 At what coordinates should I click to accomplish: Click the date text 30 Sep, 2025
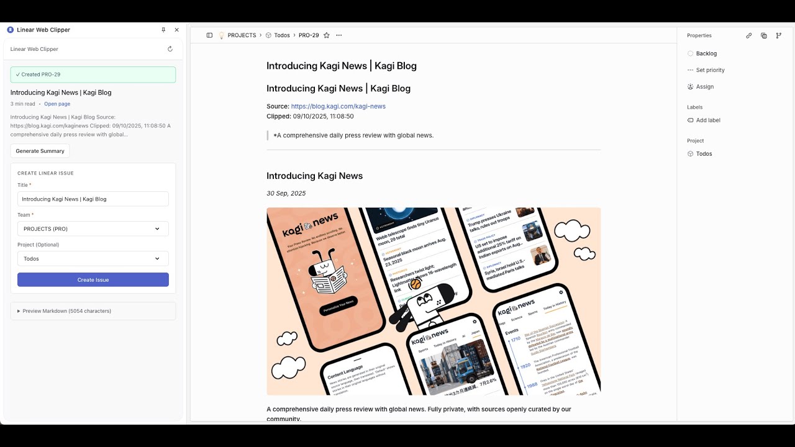click(x=286, y=194)
